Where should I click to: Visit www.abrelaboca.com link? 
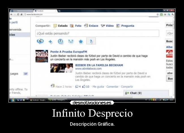coord(88,69)
